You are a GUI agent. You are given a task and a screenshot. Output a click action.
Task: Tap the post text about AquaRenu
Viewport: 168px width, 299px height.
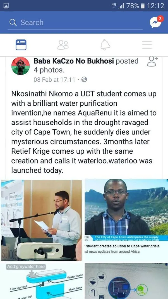84,132
